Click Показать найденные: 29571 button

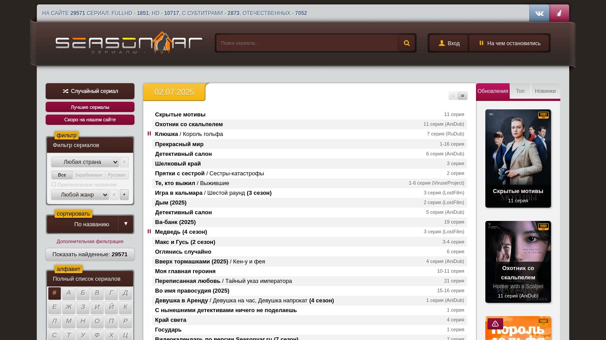[90, 255]
